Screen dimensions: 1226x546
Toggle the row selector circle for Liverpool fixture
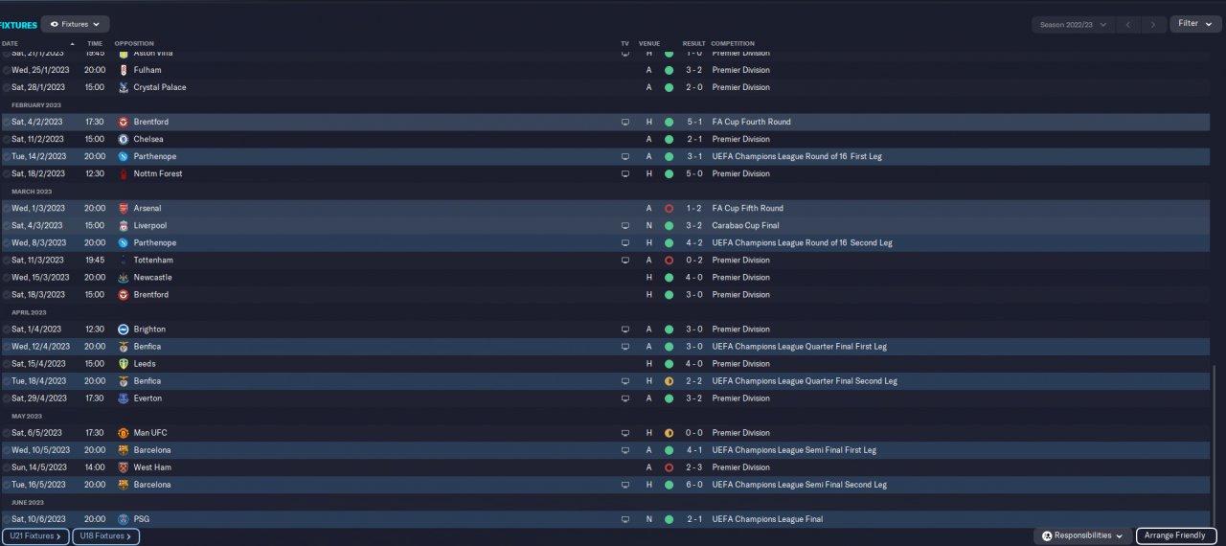(6, 225)
